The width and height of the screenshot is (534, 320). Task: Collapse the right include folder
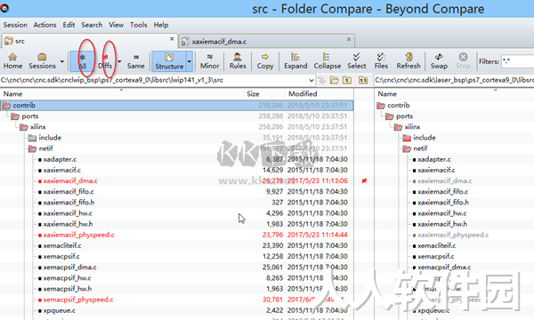(407, 138)
